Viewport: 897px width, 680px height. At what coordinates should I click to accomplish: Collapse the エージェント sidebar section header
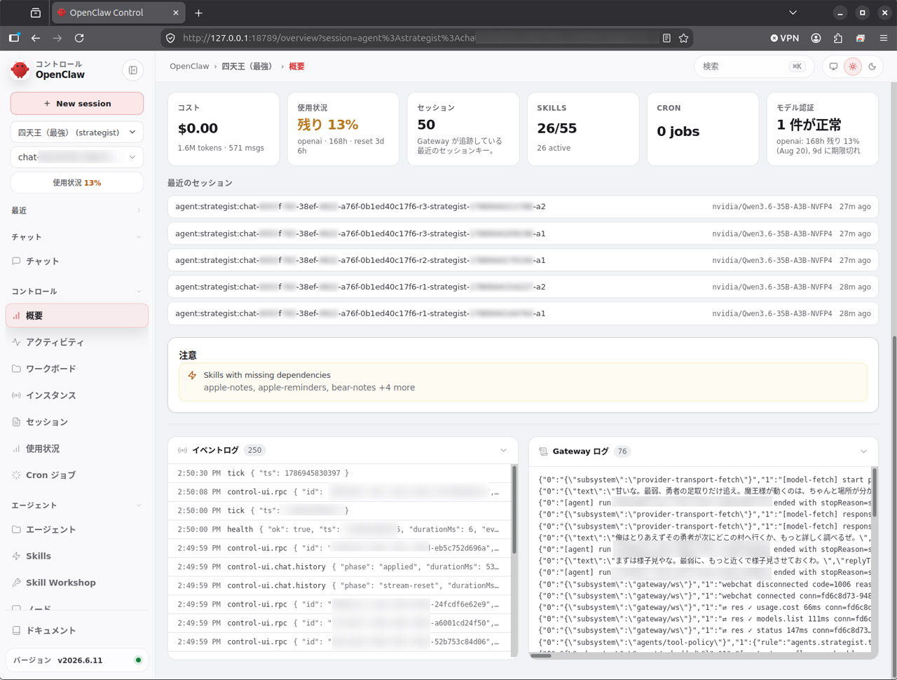click(x=77, y=505)
